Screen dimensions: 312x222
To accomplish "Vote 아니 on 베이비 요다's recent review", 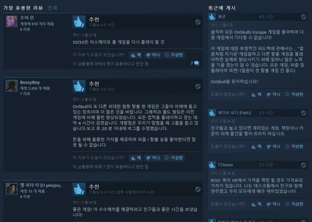I will coord(273,146).
